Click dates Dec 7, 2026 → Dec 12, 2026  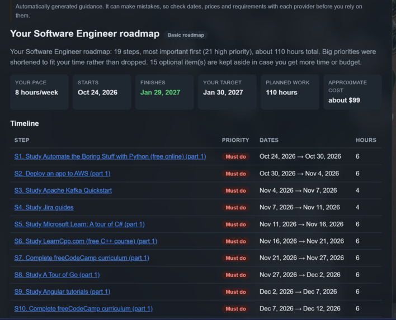300,308
